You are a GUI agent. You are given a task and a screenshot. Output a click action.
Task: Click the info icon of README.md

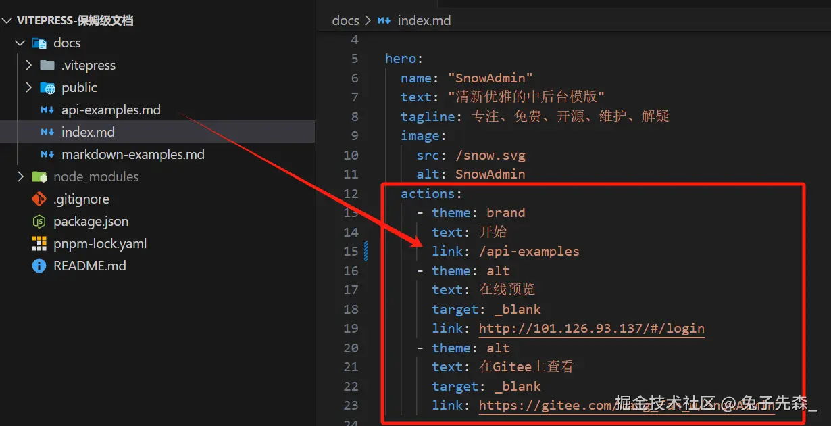[39, 266]
